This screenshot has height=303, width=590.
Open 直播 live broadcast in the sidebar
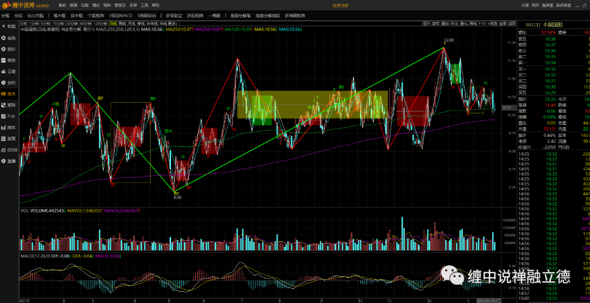9,161
